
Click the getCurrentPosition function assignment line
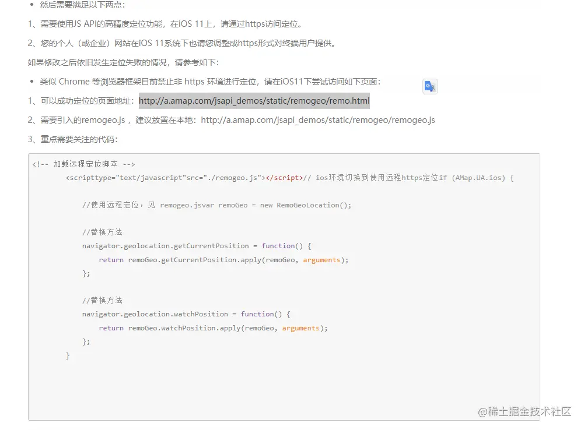tap(197, 246)
